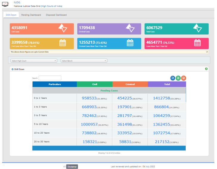The image size is (217, 169).
Task: Click the hourglass icon on Total Cases card
Action: tap(197, 28)
